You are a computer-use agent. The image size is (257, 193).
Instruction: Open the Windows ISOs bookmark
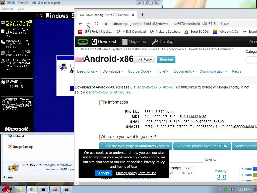tap(226, 32)
